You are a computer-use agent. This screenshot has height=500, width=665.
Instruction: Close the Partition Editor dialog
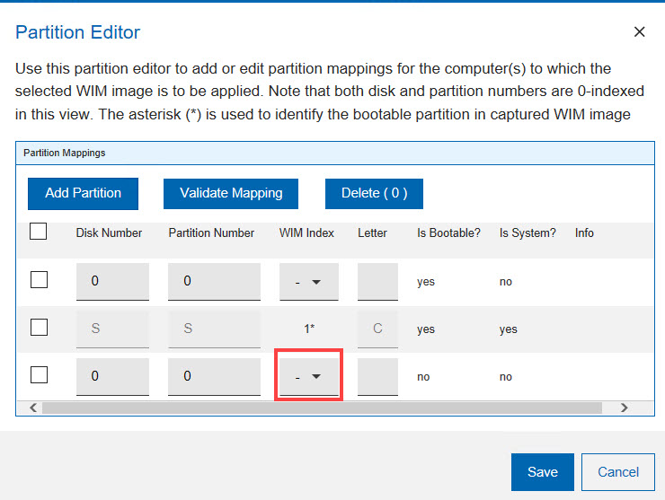point(639,32)
